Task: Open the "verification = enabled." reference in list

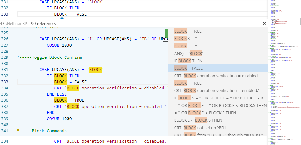Action: (x=218, y=90)
